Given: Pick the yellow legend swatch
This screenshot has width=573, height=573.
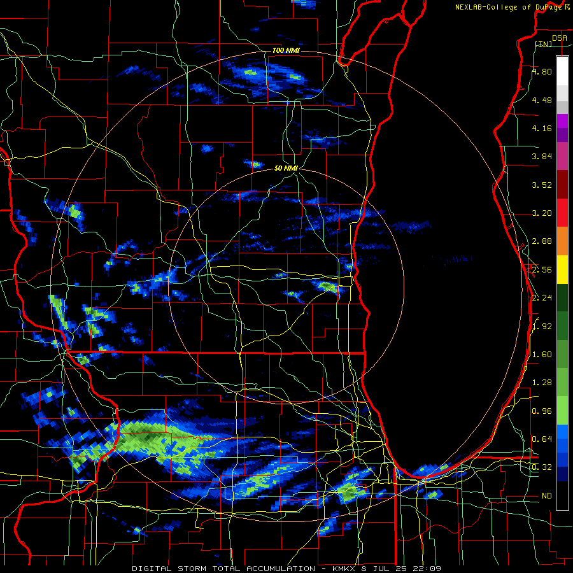Looking at the screenshot, I should [562, 270].
